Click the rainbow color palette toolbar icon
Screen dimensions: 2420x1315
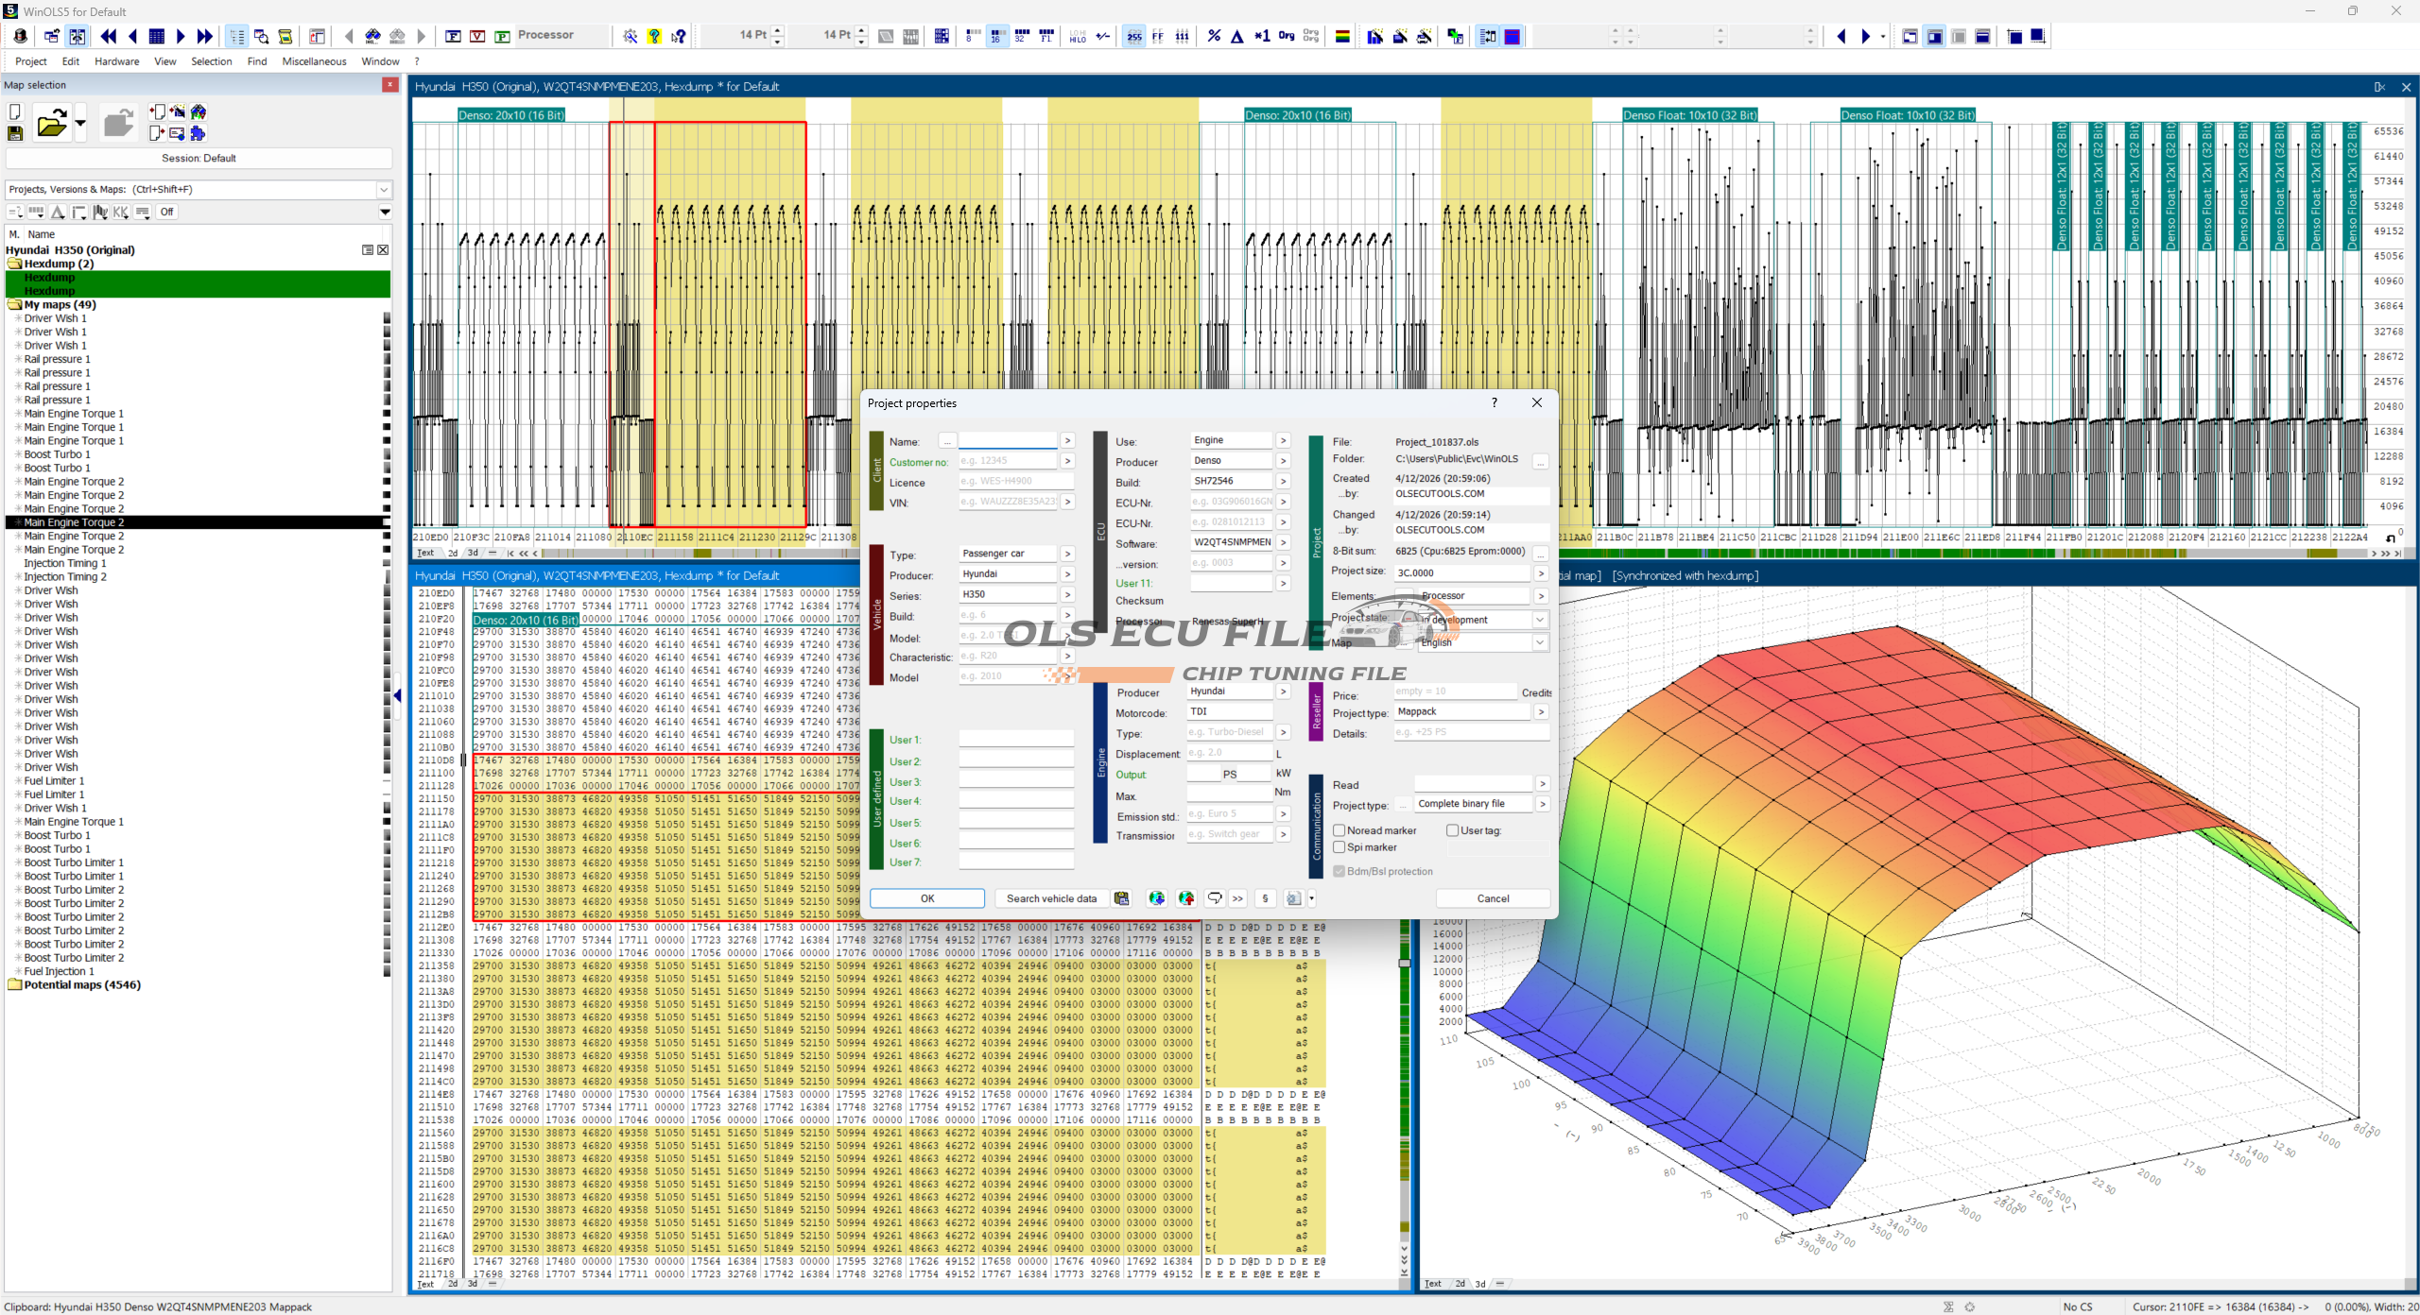point(1341,36)
